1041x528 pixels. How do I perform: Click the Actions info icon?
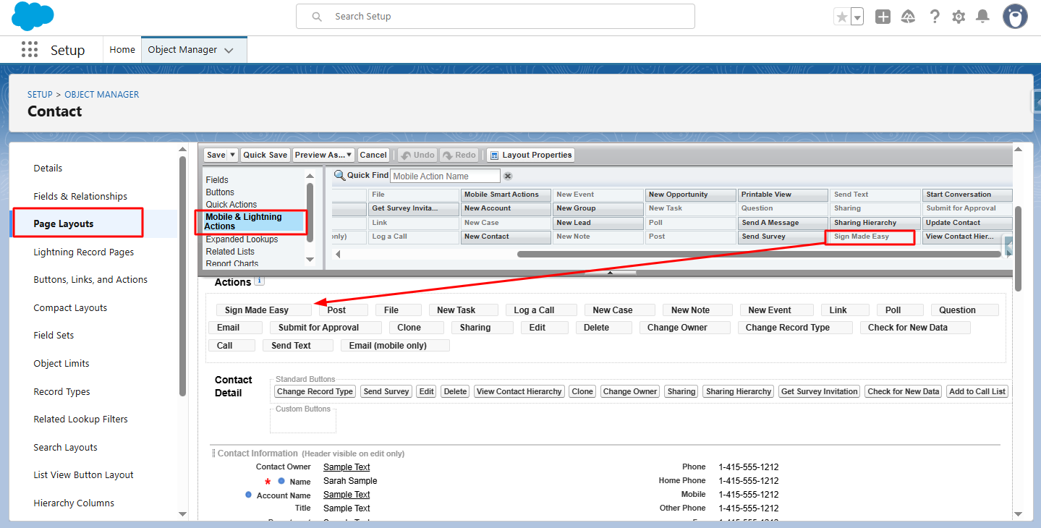point(259,281)
